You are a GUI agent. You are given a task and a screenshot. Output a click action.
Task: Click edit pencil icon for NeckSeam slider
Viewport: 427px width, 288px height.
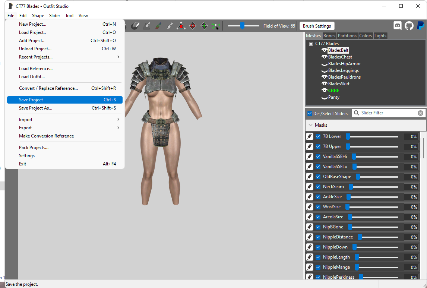(310, 187)
